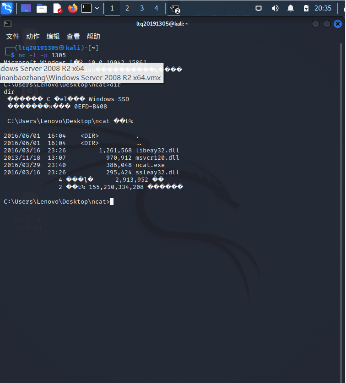Viewport: 346px width, 383px height.
Task: Click the nc -l -p 1305 command
Action: pyautogui.click(x=42, y=55)
